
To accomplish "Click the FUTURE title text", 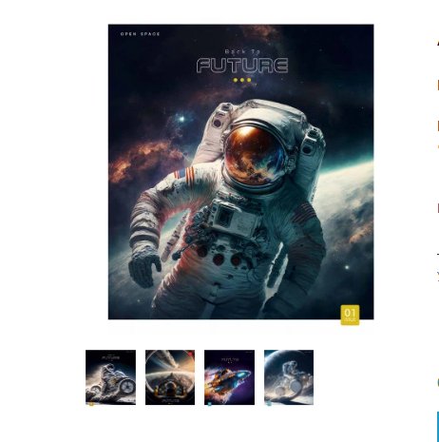I will coord(242,66).
